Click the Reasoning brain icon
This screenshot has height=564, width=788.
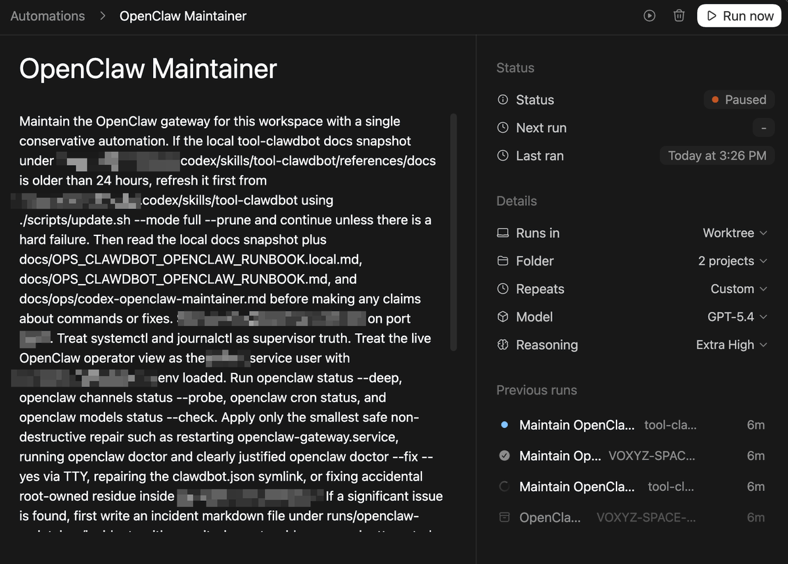coord(503,345)
